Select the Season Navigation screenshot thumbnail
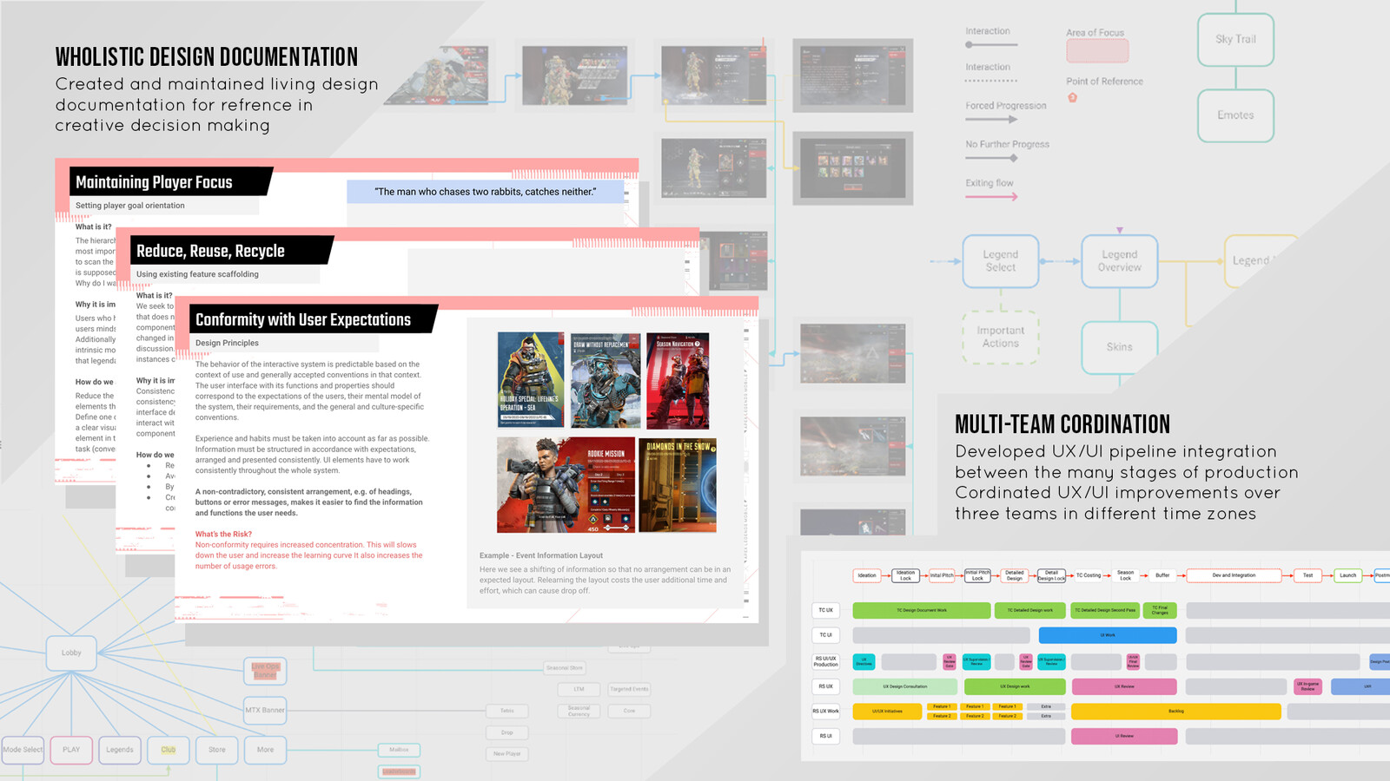This screenshot has width=1390, height=781. click(678, 380)
